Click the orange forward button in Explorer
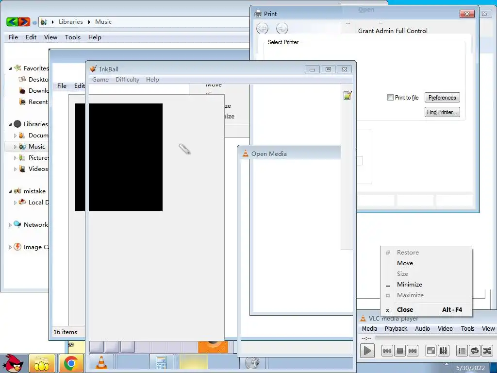497x373 pixels. pos(24,21)
